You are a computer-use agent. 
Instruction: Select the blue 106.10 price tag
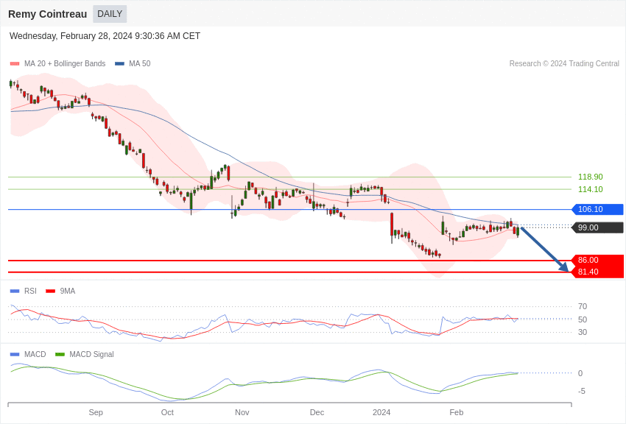tap(597, 209)
